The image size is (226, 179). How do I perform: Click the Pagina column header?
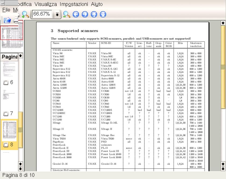10,57
